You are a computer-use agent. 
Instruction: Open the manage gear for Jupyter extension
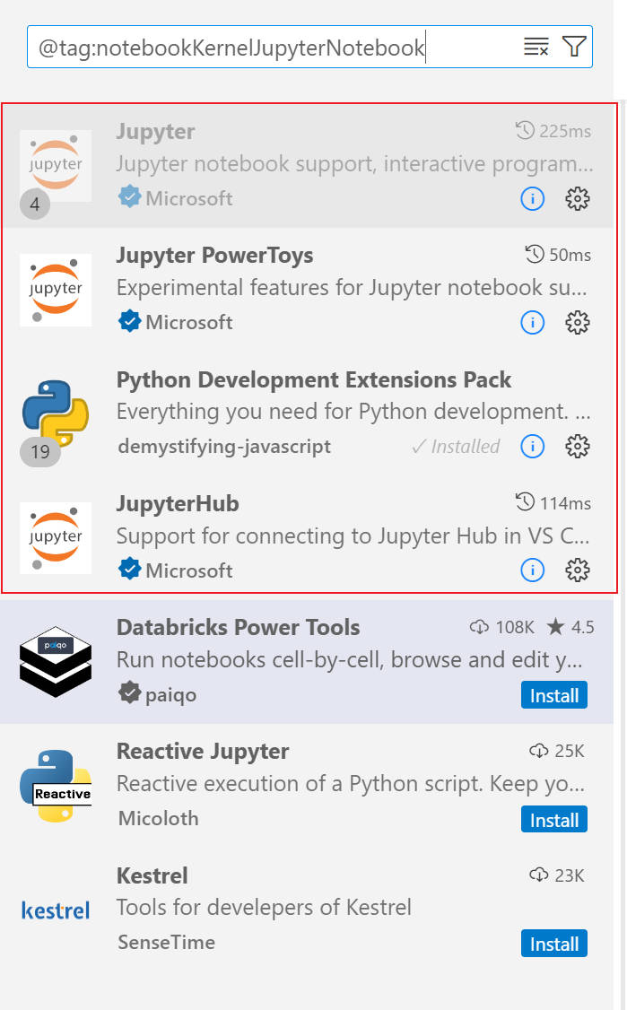point(578,199)
